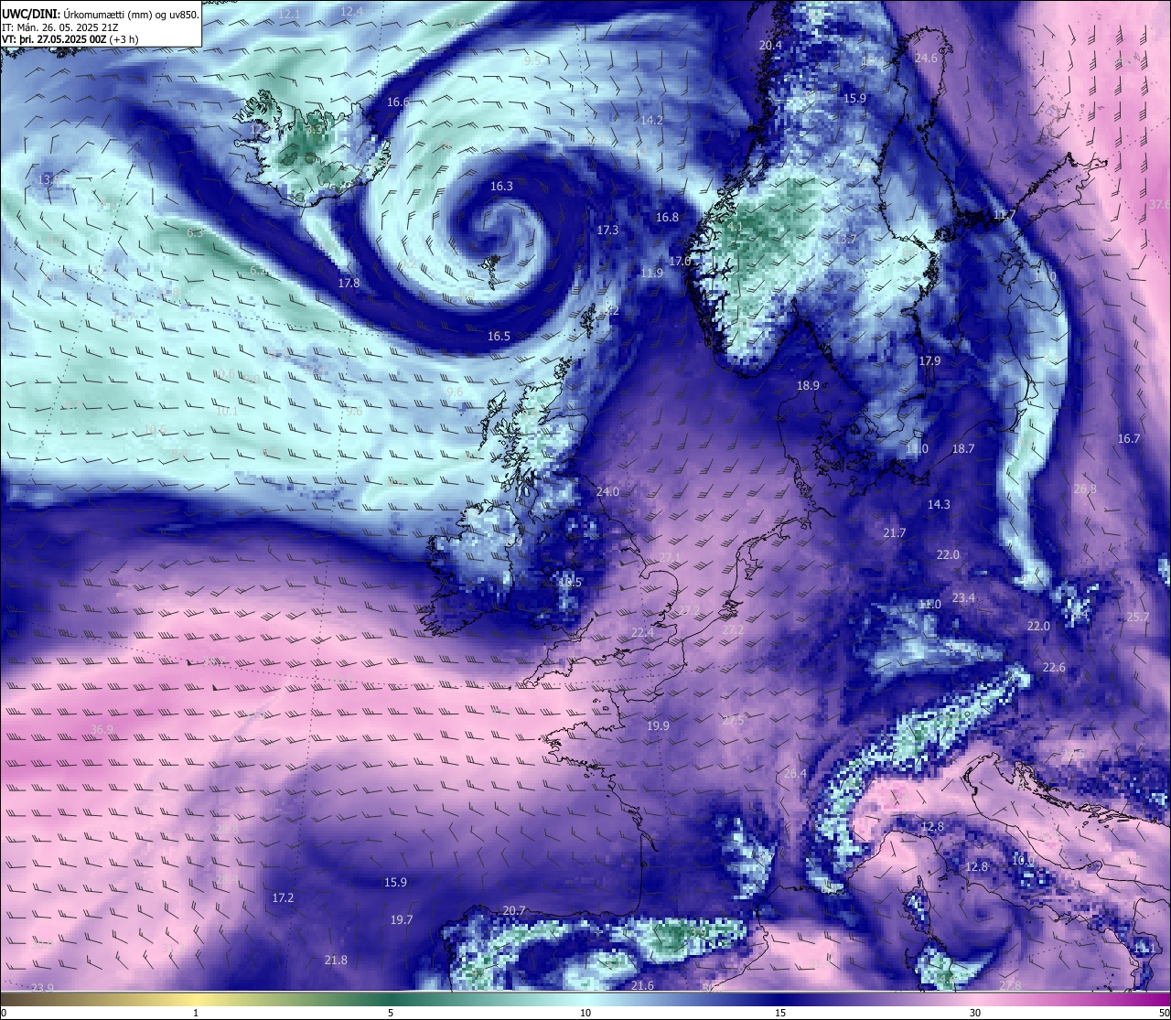This screenshot has width=1171, height=1020.
Task: Click the 21.7 value over northern Germany
Action: (x=894, y=532)
